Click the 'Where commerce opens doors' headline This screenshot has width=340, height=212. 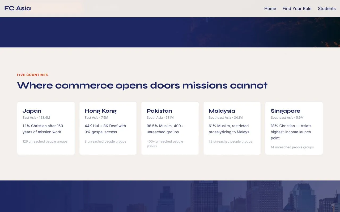142,85
